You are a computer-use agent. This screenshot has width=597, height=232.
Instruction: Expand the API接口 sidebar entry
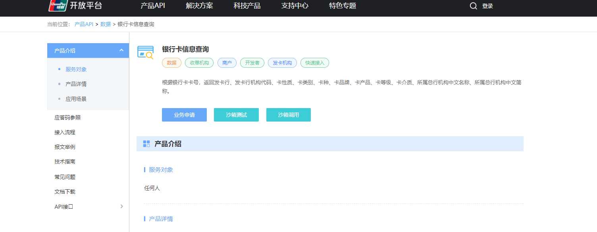point(122,206)
